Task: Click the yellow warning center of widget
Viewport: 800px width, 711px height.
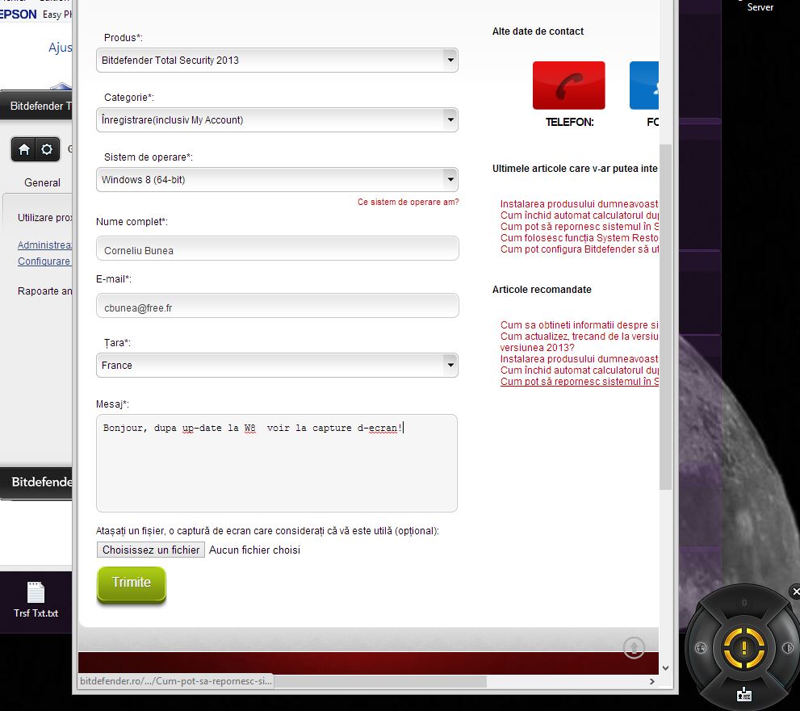Action: point(743,648)
